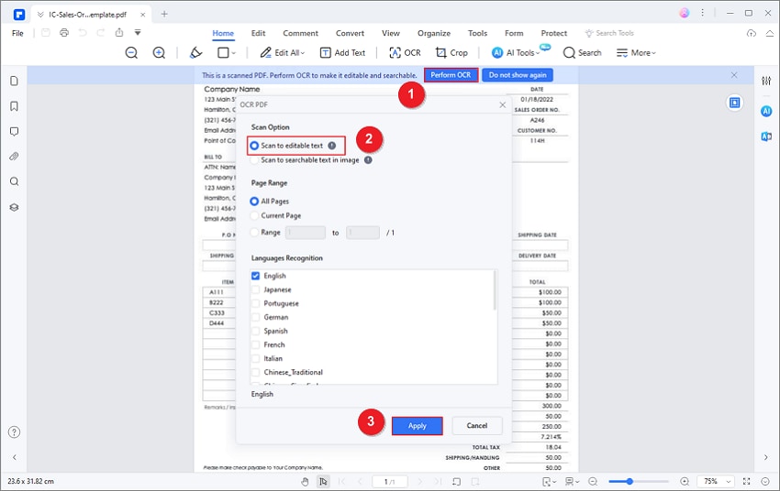Image resolution: width=780 pixels, height=491 pixels.
Task: Click the status bar zoom in plus icon
Action: click(x=685, y=482)
